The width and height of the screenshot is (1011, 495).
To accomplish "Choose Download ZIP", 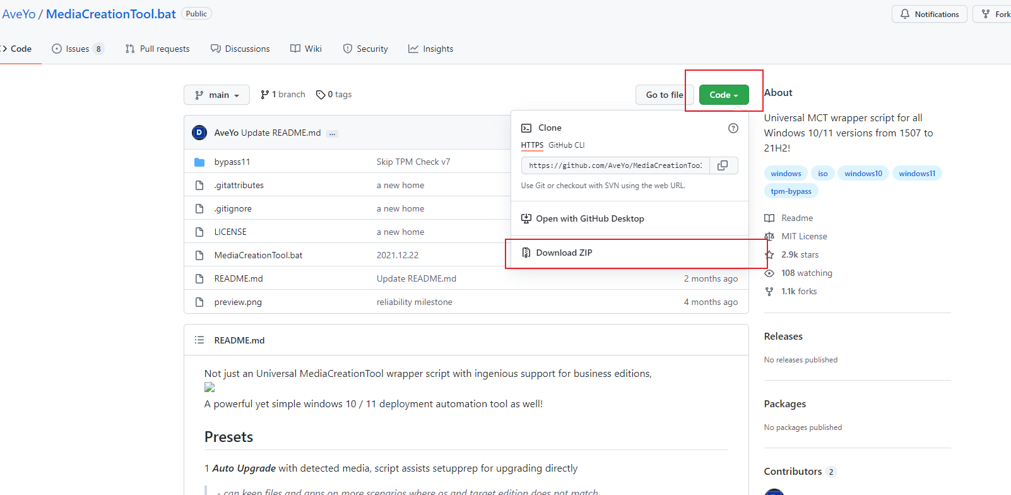I will click(630, 253).
